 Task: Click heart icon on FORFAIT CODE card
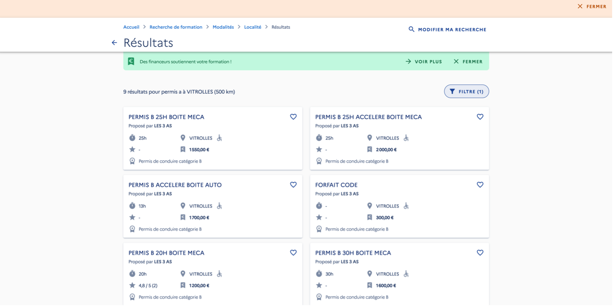pyautogui.click(x=480, y=185)
